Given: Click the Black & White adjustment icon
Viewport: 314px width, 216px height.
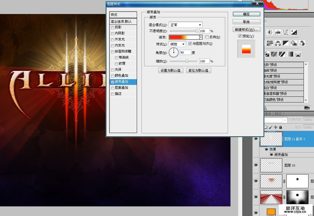Looking at the screenshot, I should click(x=286, y=43).
